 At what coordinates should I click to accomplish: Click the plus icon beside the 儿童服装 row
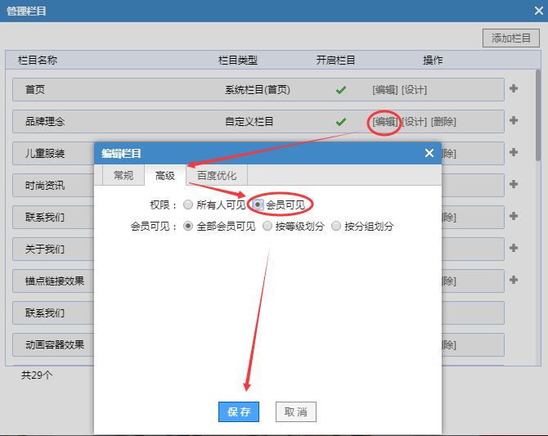coord(514,152)
